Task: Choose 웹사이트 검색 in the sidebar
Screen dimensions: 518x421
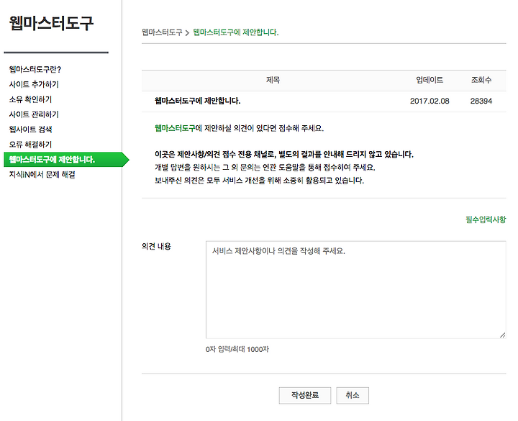Action: coord(30,130)
